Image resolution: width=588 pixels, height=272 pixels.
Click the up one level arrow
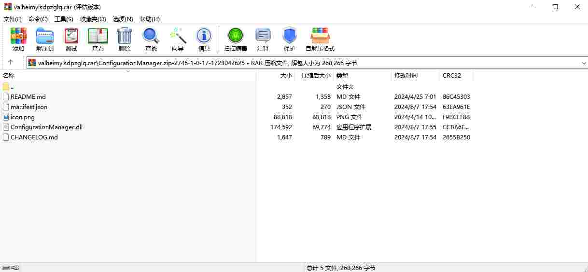coord(11,63)
